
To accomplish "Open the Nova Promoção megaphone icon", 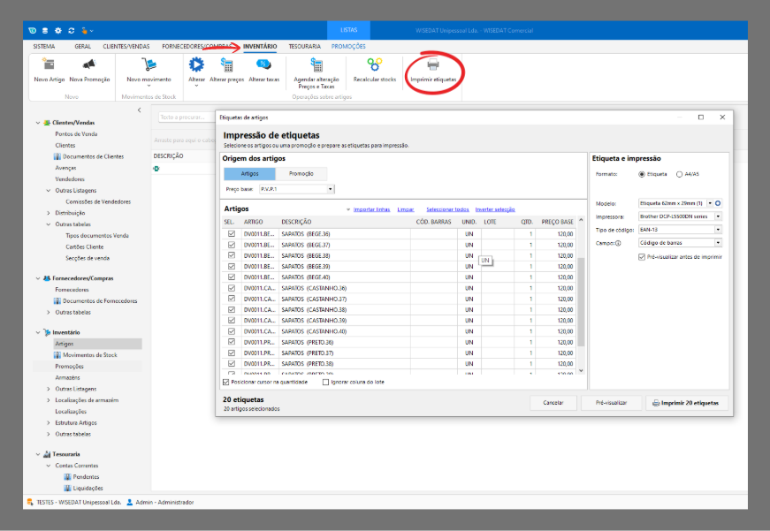I will click(x=89, y=64).
